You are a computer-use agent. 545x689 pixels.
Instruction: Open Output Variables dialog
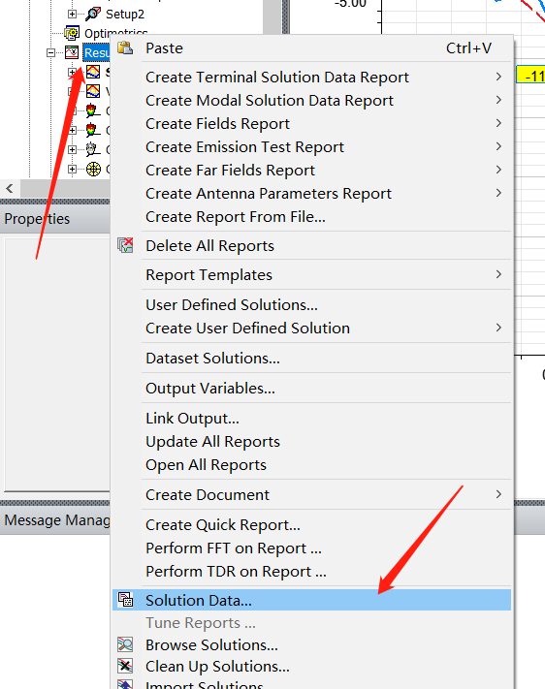point(312,388)
